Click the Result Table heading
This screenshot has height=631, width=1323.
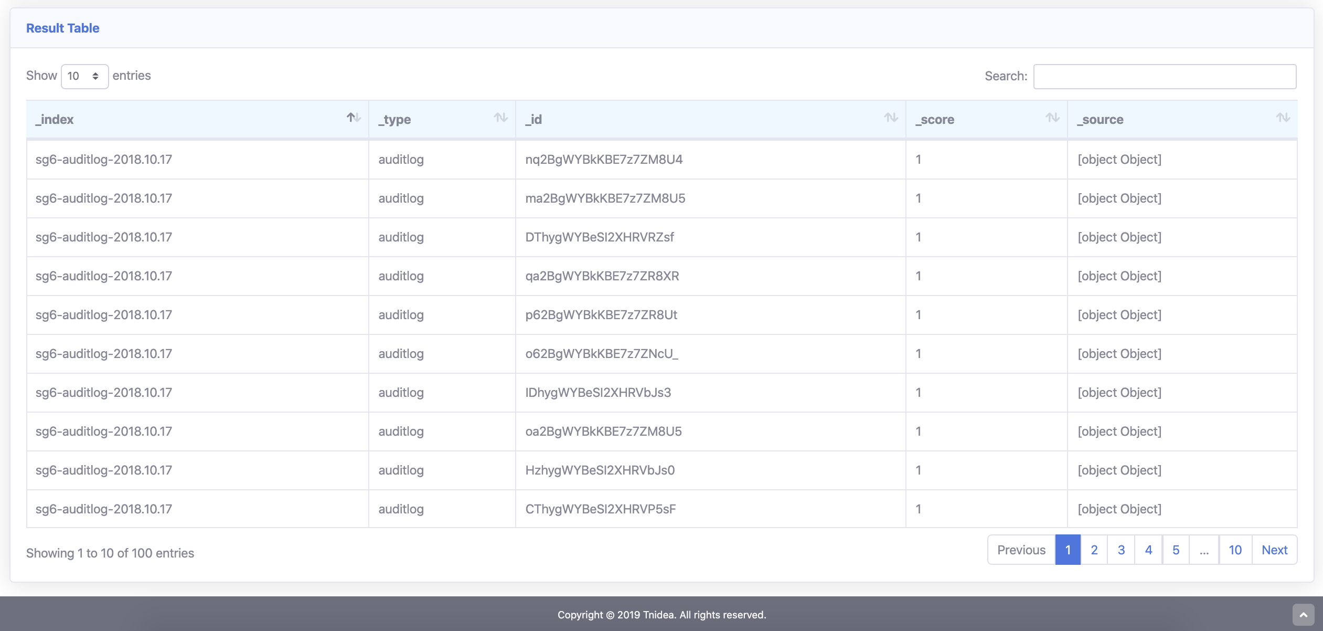(62, 28)
